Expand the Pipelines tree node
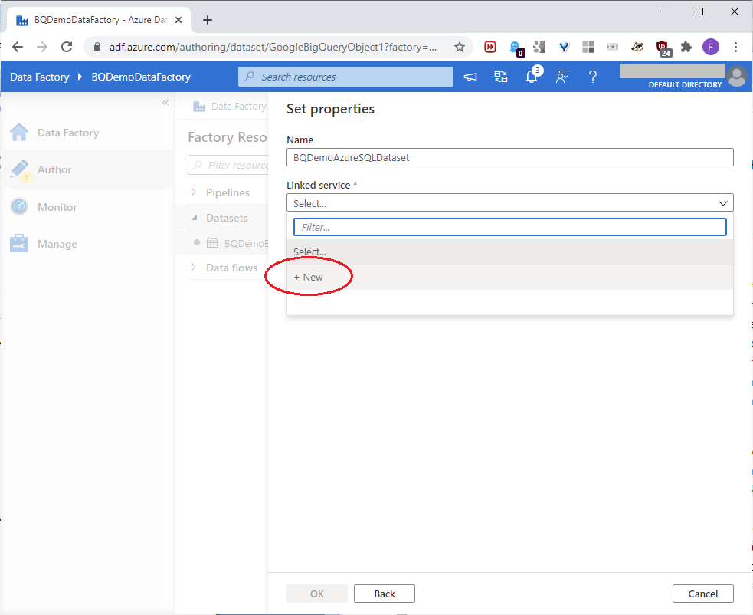753x615 pixels. point(194,192)
